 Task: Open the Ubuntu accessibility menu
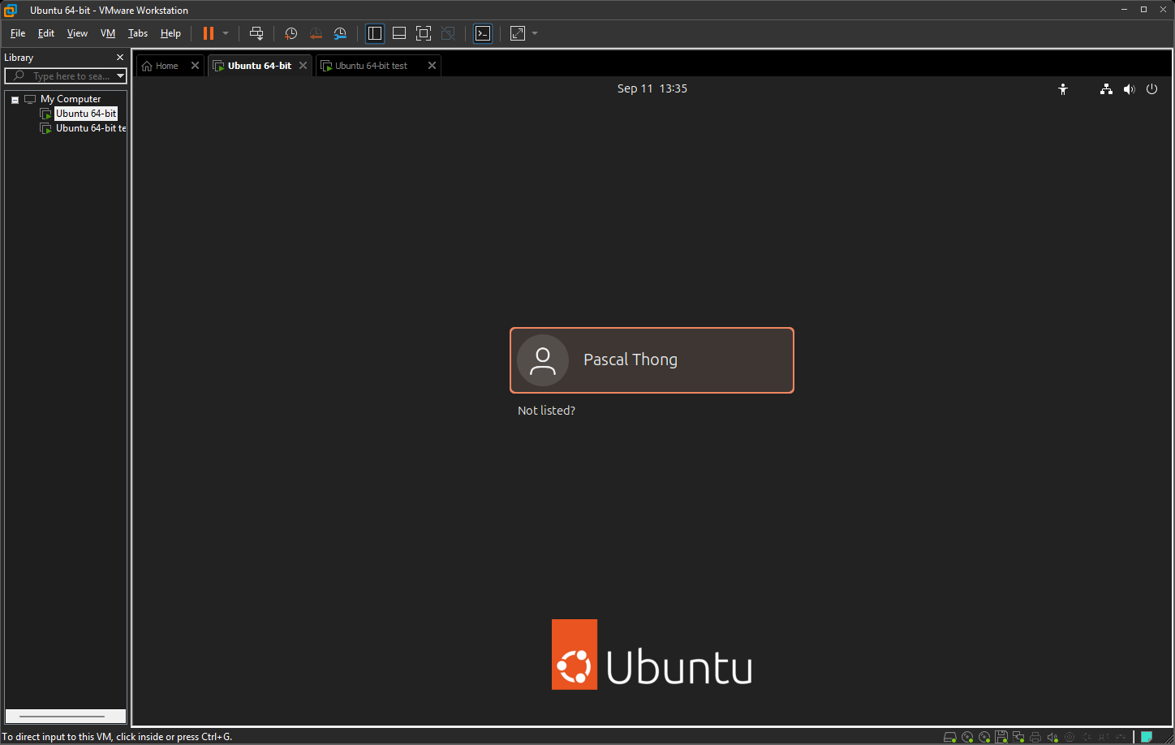pyautogui.click(x=1063, y=89)
